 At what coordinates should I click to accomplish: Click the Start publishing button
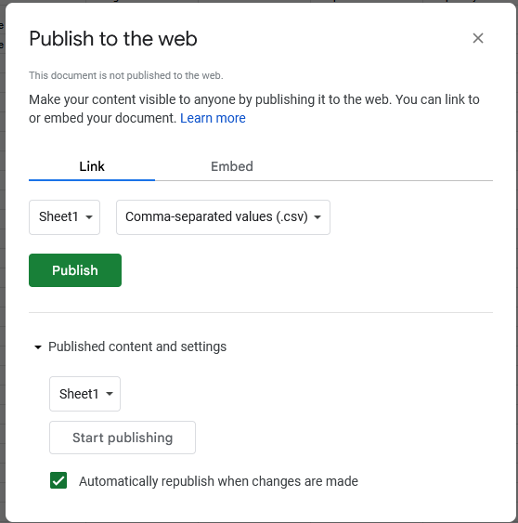pos(123,438)
